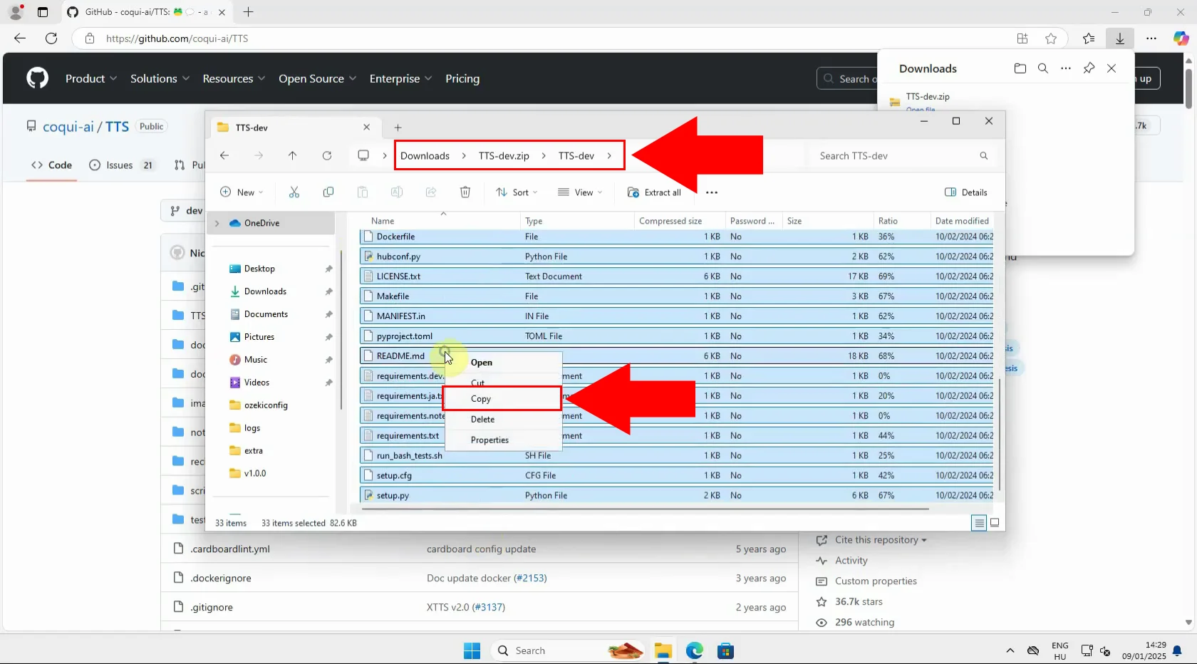Click search icon in Downloads panel
The image size is (1197, 664).
(x=1043, y=68)
